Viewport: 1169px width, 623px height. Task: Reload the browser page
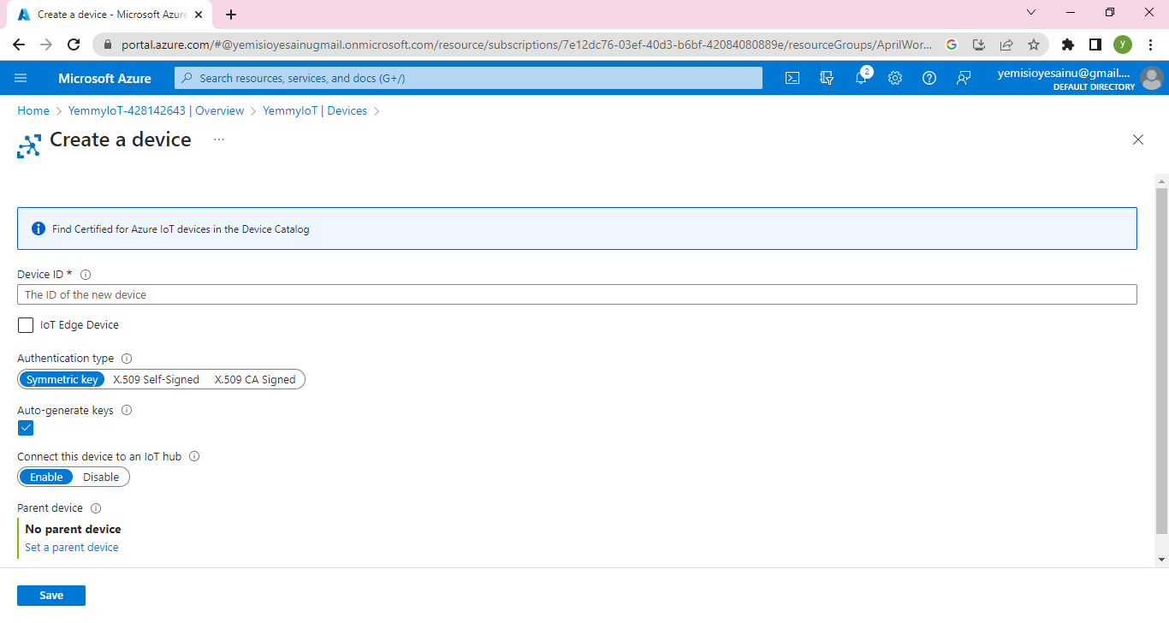click(74, 44)
